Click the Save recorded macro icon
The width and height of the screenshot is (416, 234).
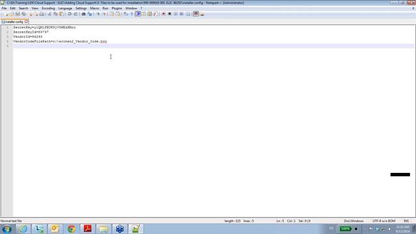188,14
